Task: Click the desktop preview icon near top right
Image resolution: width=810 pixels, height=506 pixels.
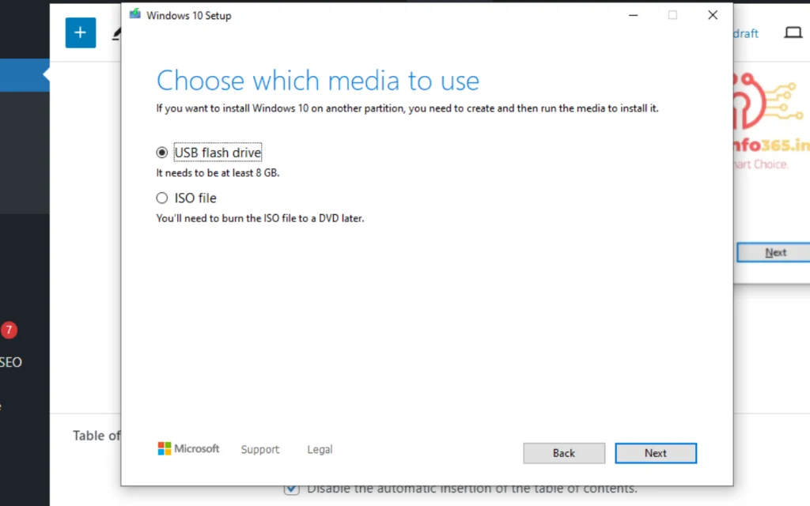Action: tap(793, 33)
